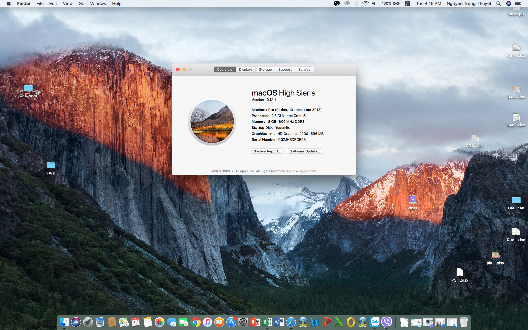The width and height of the screenshot is (528, 330).
Task: Select the FWD folder on desktop
Action: (x=51, y=166)
